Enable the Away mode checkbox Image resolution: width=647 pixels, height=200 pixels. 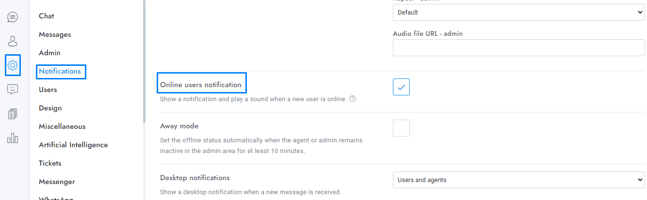401,128
